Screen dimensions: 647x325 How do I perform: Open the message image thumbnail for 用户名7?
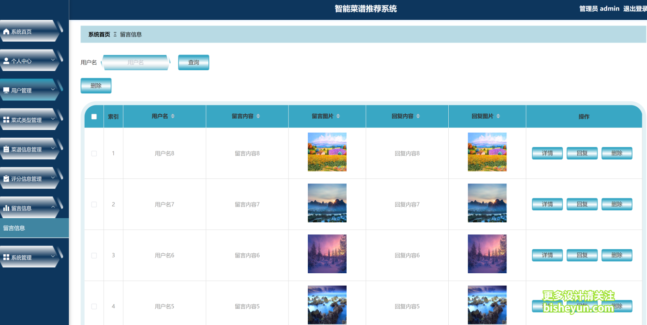pos(327,203)
